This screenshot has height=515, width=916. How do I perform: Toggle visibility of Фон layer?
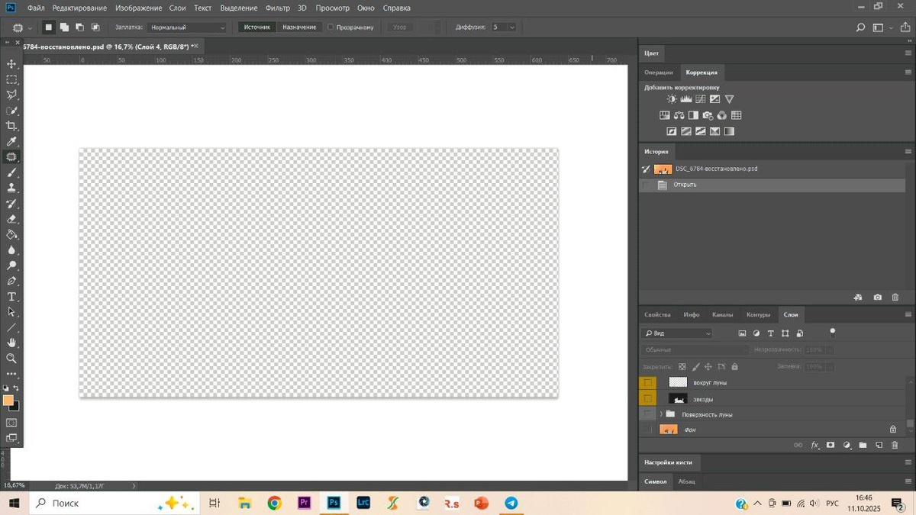click(x=647, y=430)
